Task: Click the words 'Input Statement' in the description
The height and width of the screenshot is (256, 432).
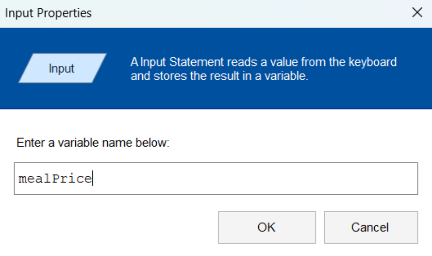Action: click(x=182, y=62)
